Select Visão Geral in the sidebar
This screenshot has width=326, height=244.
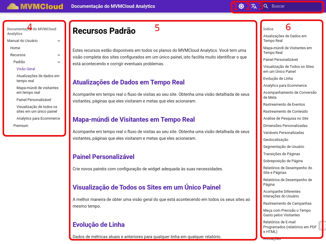click(x=26, y=69)
